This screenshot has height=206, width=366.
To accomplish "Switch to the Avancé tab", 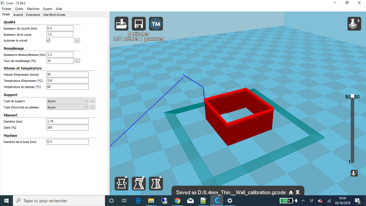I will click(18, 15).
